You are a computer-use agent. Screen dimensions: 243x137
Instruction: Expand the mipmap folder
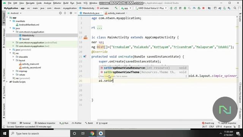coord(13,71)
